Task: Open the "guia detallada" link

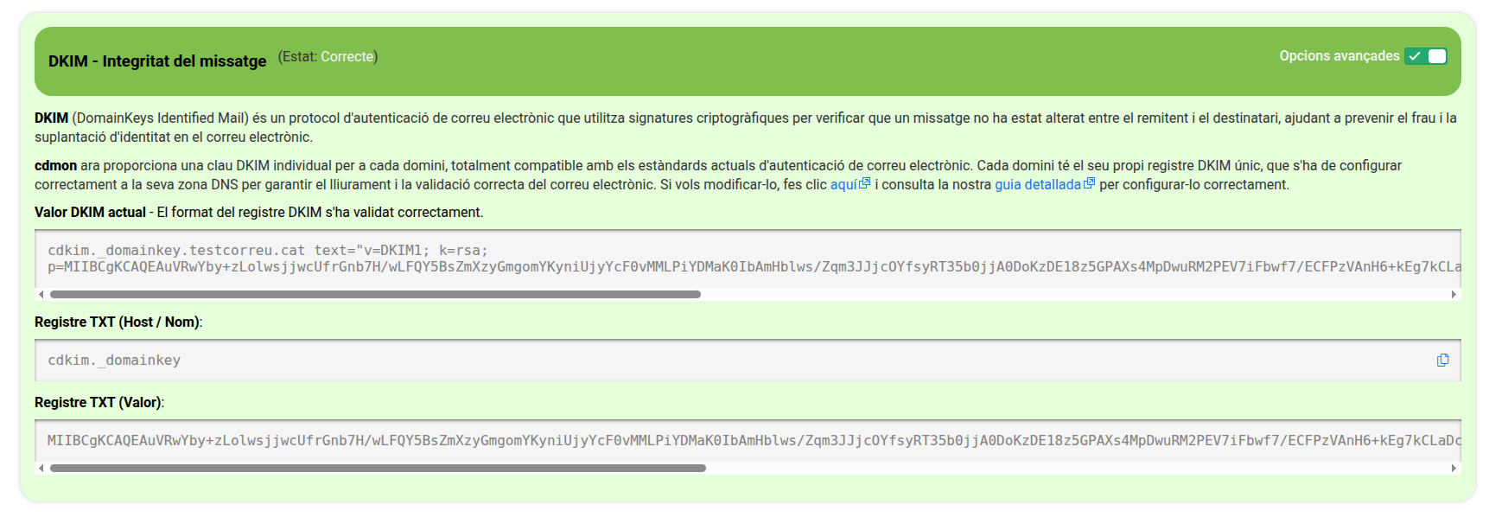Action: click(x=1037, y=185)
